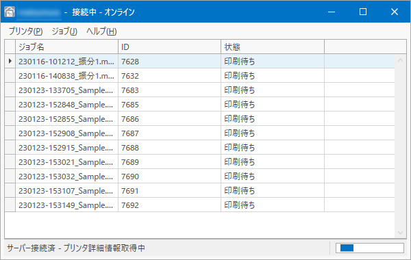Select job 230123-153149_Sample
This screenshot has height=260, width=411.
coord(67,205)
